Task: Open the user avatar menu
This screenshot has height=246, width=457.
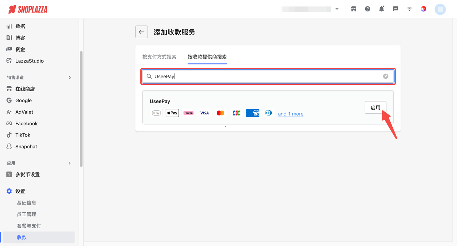Action: point(440,9)
